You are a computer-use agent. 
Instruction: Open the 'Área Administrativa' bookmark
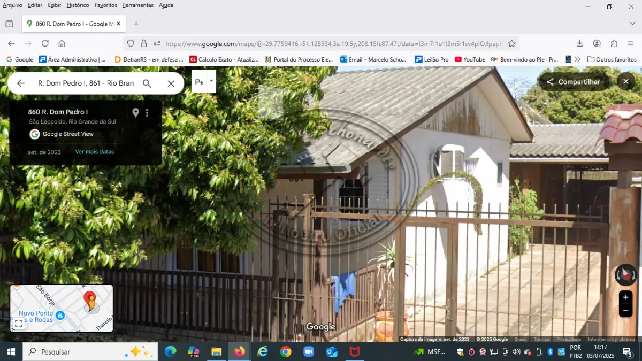coord(73,59)
